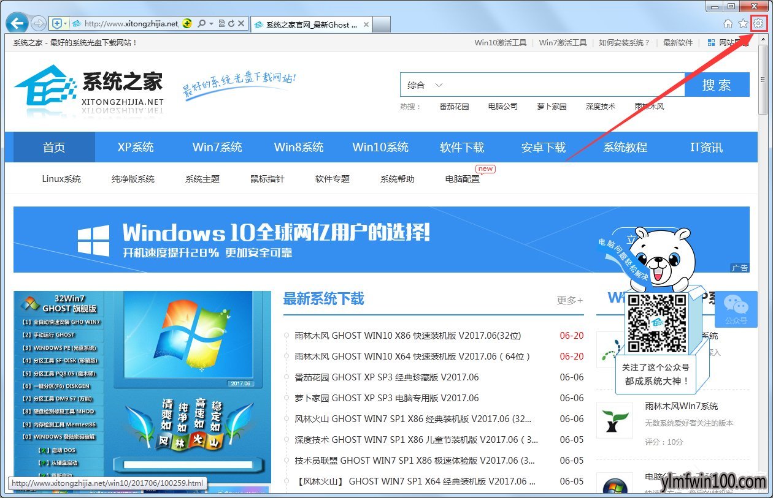Click hot search term 深度技术
This screenshot has width=773, height=498.
pos(601,106)
